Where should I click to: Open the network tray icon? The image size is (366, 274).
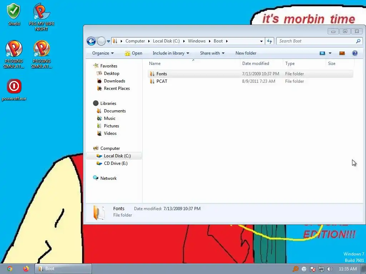click(x=321, y=269)
